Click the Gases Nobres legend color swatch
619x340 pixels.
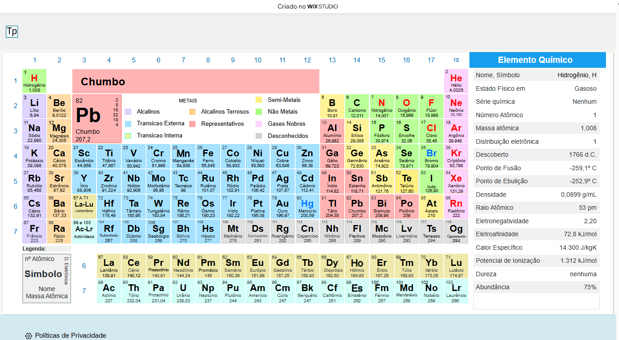(259, 124)
